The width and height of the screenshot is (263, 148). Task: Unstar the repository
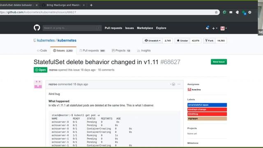pyautogui.click(x=182, y=41)
